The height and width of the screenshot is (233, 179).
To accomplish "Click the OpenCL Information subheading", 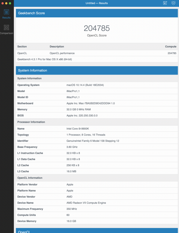I will click(x=30, y=178).
